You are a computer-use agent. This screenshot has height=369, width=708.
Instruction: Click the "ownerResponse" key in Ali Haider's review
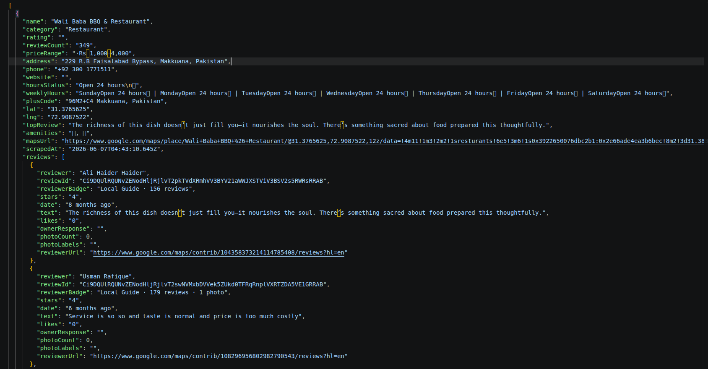(63, 229)
